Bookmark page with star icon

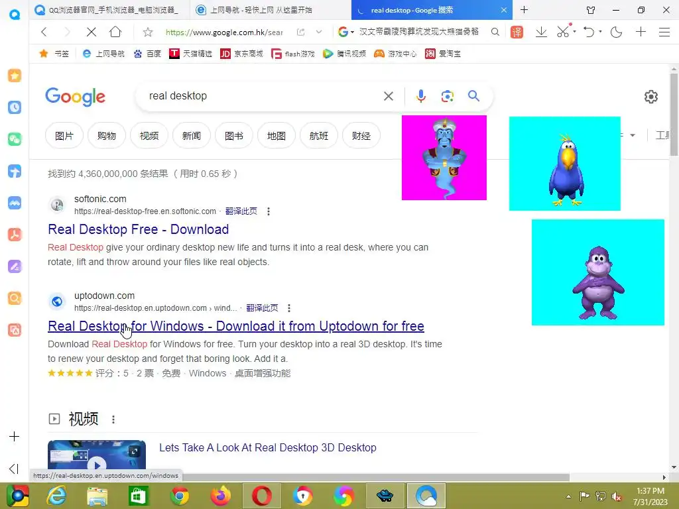(x=148, y=32)
